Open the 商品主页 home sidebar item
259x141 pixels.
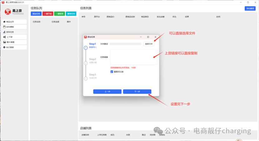(14, 22)
